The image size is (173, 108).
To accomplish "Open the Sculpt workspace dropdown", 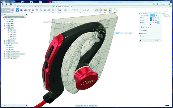I will [6, 11].
